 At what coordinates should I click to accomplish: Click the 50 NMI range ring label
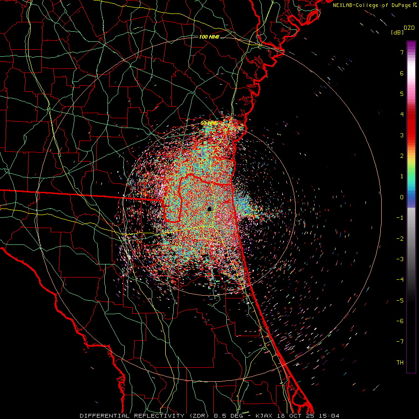[x=209, y=123]
